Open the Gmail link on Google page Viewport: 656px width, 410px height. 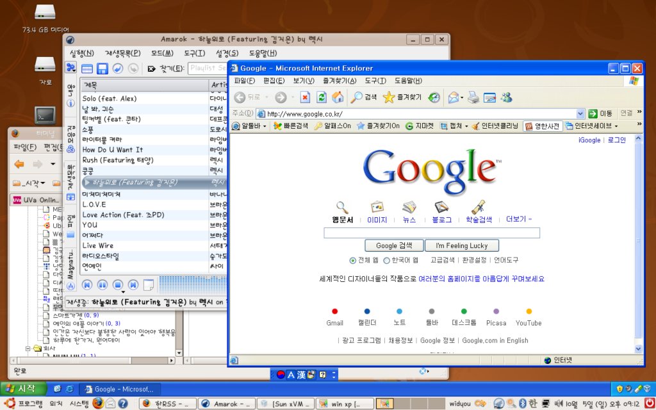(x=334, y=323)
